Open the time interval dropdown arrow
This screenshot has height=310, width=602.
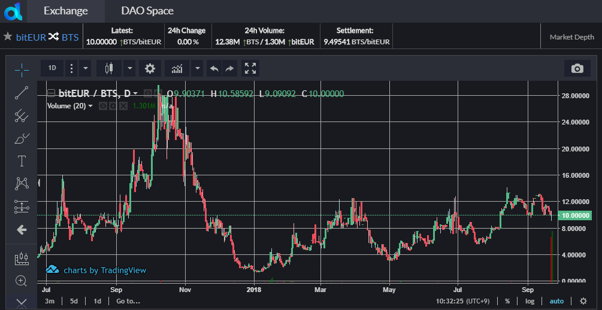pos(86,68)
